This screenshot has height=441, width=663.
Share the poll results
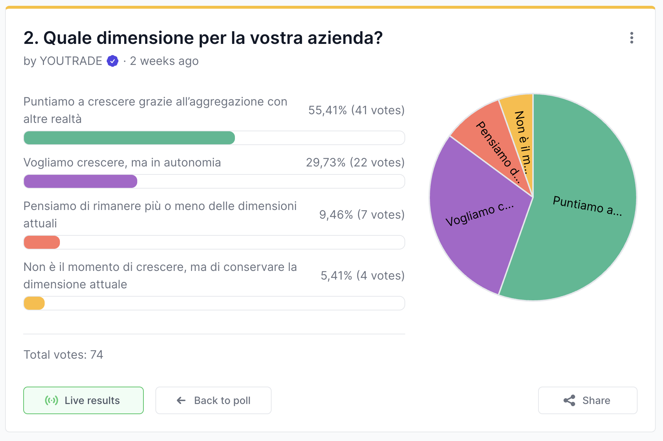[587, 400]
